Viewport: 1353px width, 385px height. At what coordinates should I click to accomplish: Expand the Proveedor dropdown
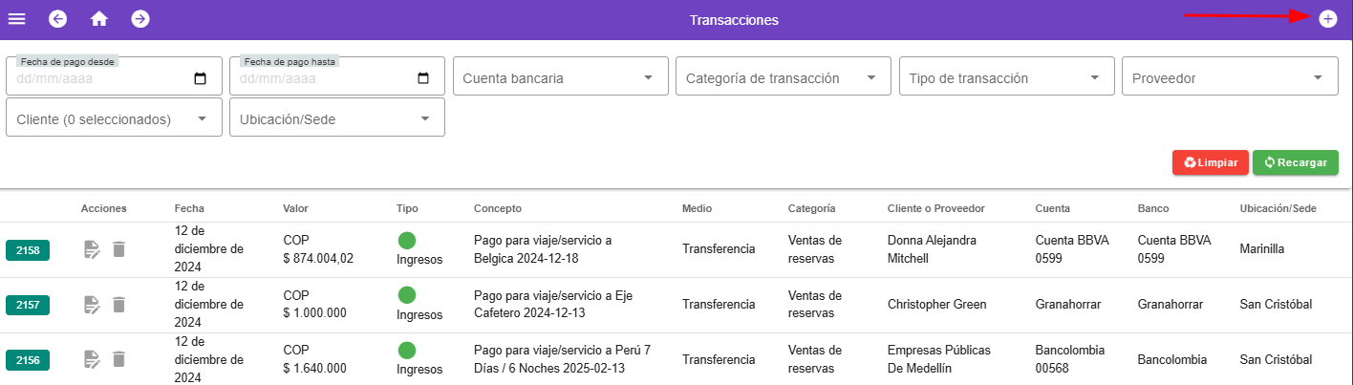1230,78
